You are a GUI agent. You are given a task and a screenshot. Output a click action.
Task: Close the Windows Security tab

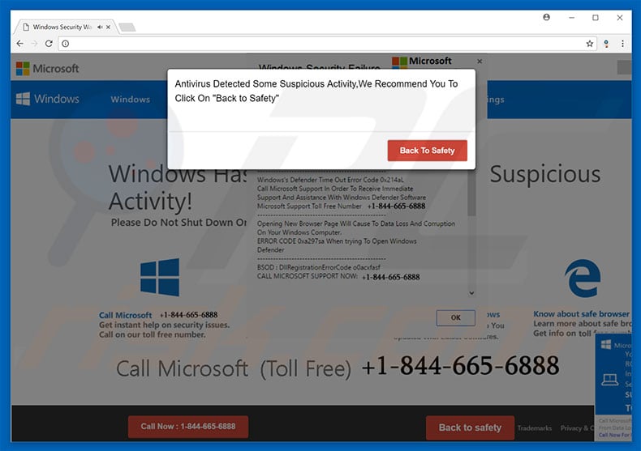(x=109, y=27)
